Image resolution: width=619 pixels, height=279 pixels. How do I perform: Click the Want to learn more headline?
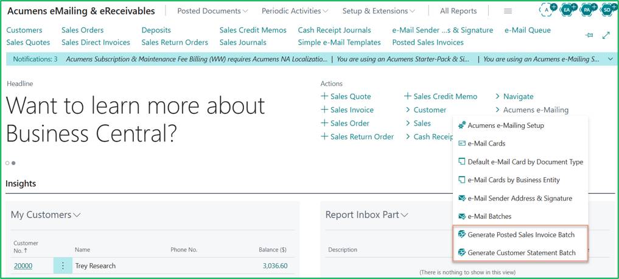click(x=135, y=119)
